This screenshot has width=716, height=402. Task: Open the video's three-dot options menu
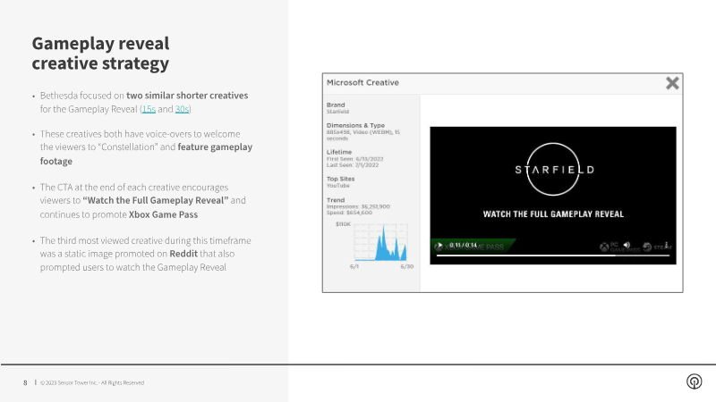pyautogui.click(x=666, y=245)
